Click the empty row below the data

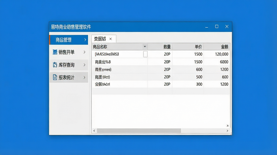(161, 91)
